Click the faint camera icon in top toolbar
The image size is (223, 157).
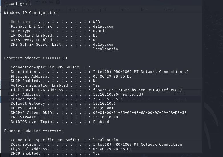coord(58,2)
